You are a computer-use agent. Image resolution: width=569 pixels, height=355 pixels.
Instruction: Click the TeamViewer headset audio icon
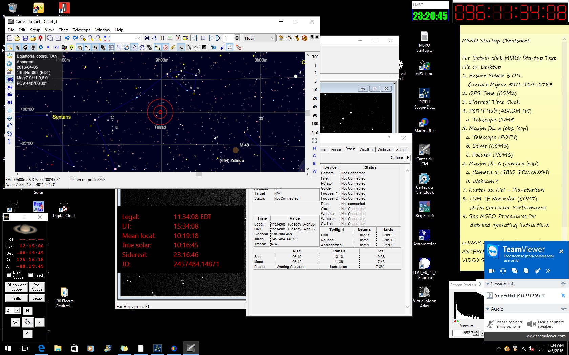click(x=503, y=271)
